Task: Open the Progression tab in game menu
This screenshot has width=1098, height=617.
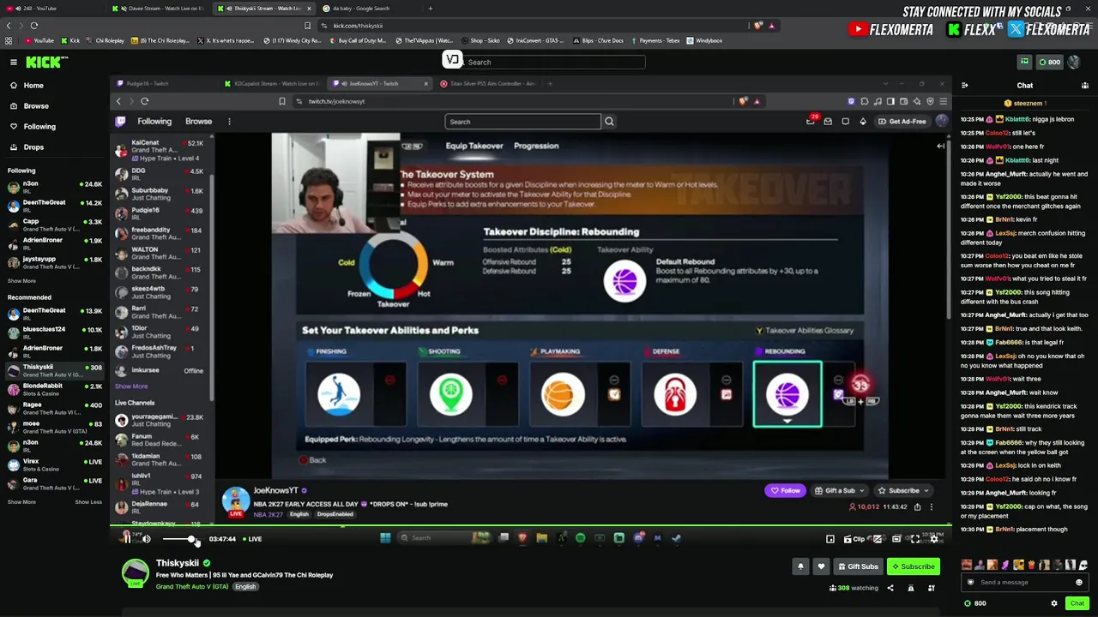Action: (x=536, y=147)
